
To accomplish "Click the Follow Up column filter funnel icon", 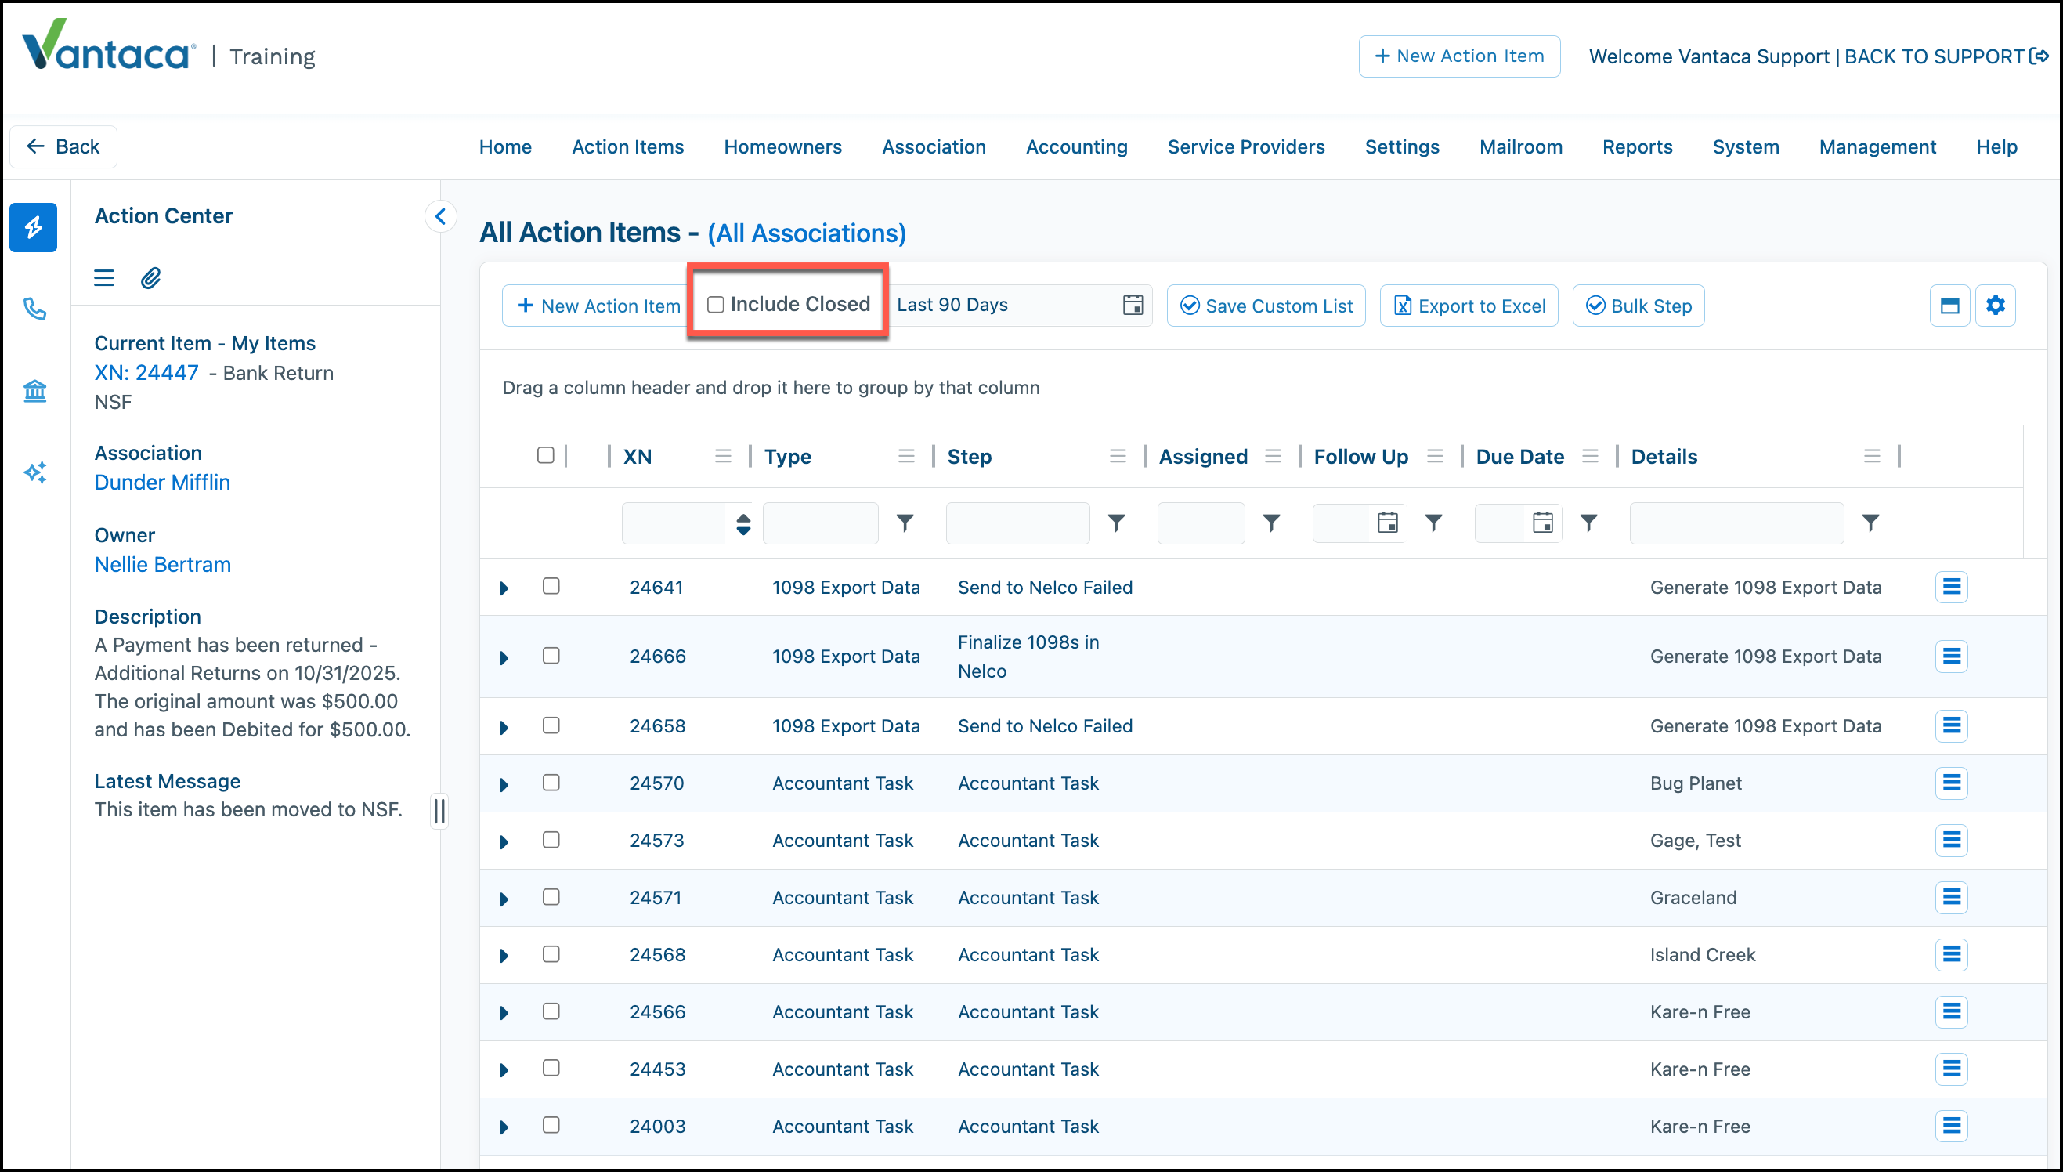I will pos(1434,523).
